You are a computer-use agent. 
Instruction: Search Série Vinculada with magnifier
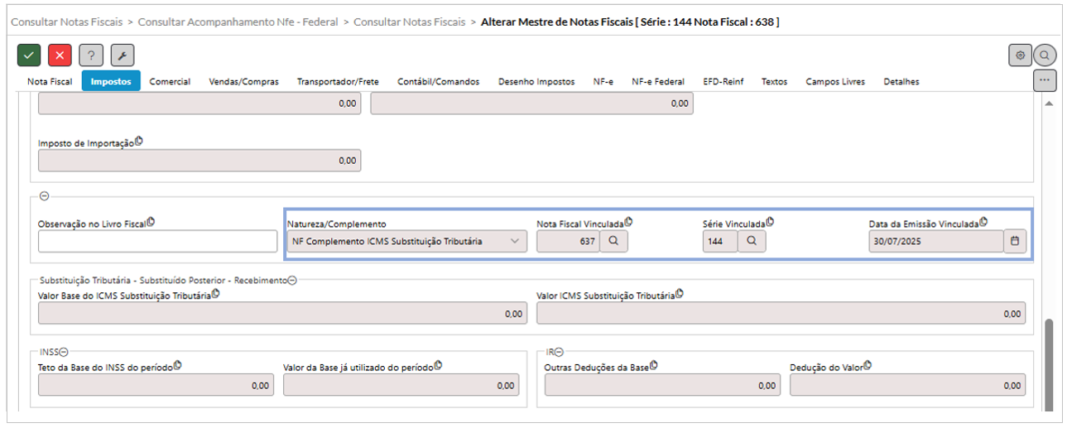pos(752,241)
